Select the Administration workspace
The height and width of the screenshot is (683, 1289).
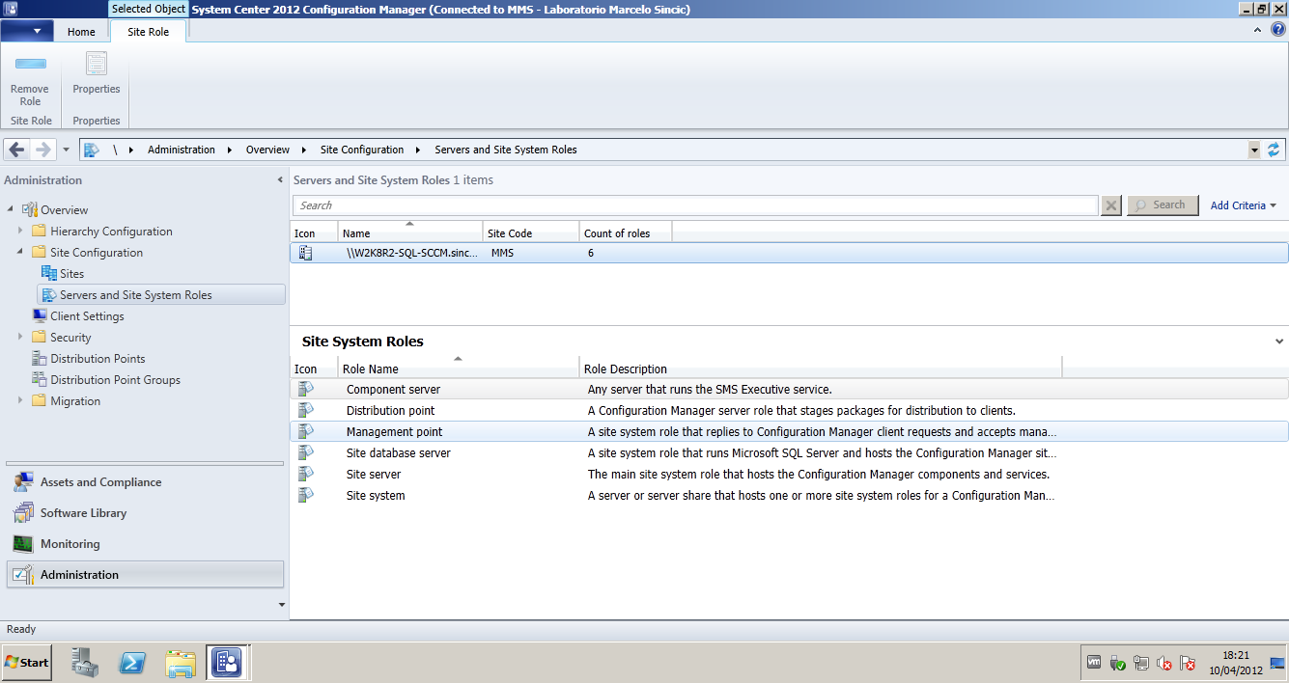click(x=146, y=575)
